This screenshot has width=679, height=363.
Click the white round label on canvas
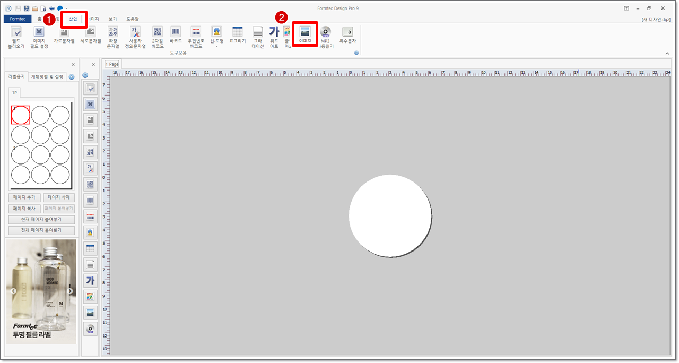[x=390, y=216]
